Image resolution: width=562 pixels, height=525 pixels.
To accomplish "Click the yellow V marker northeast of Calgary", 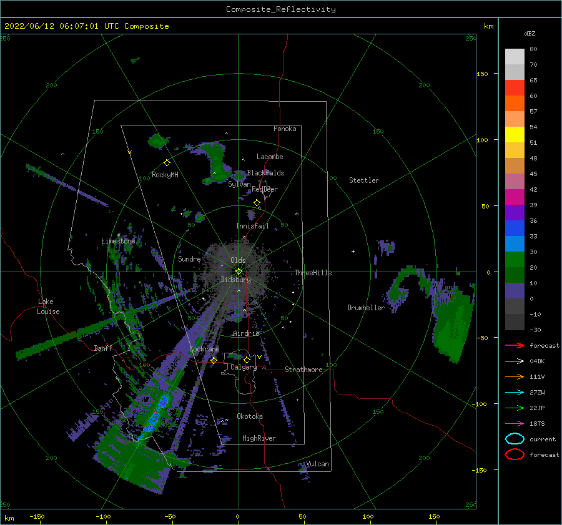I will (x=259, y=357).
